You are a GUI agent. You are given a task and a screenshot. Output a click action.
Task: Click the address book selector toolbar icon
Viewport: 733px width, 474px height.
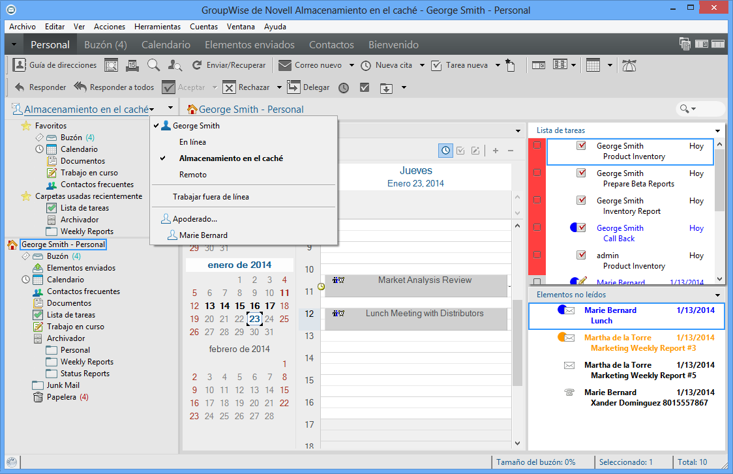pos(112,65)
